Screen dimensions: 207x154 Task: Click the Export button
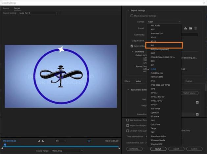click(176, 149)
